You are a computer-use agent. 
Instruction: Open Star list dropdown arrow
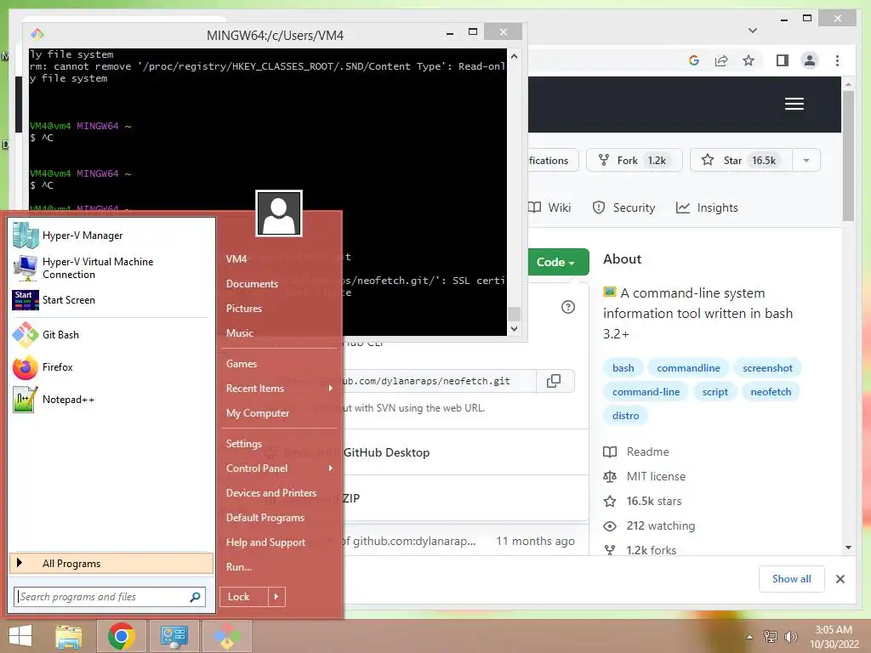pos(806,161)
